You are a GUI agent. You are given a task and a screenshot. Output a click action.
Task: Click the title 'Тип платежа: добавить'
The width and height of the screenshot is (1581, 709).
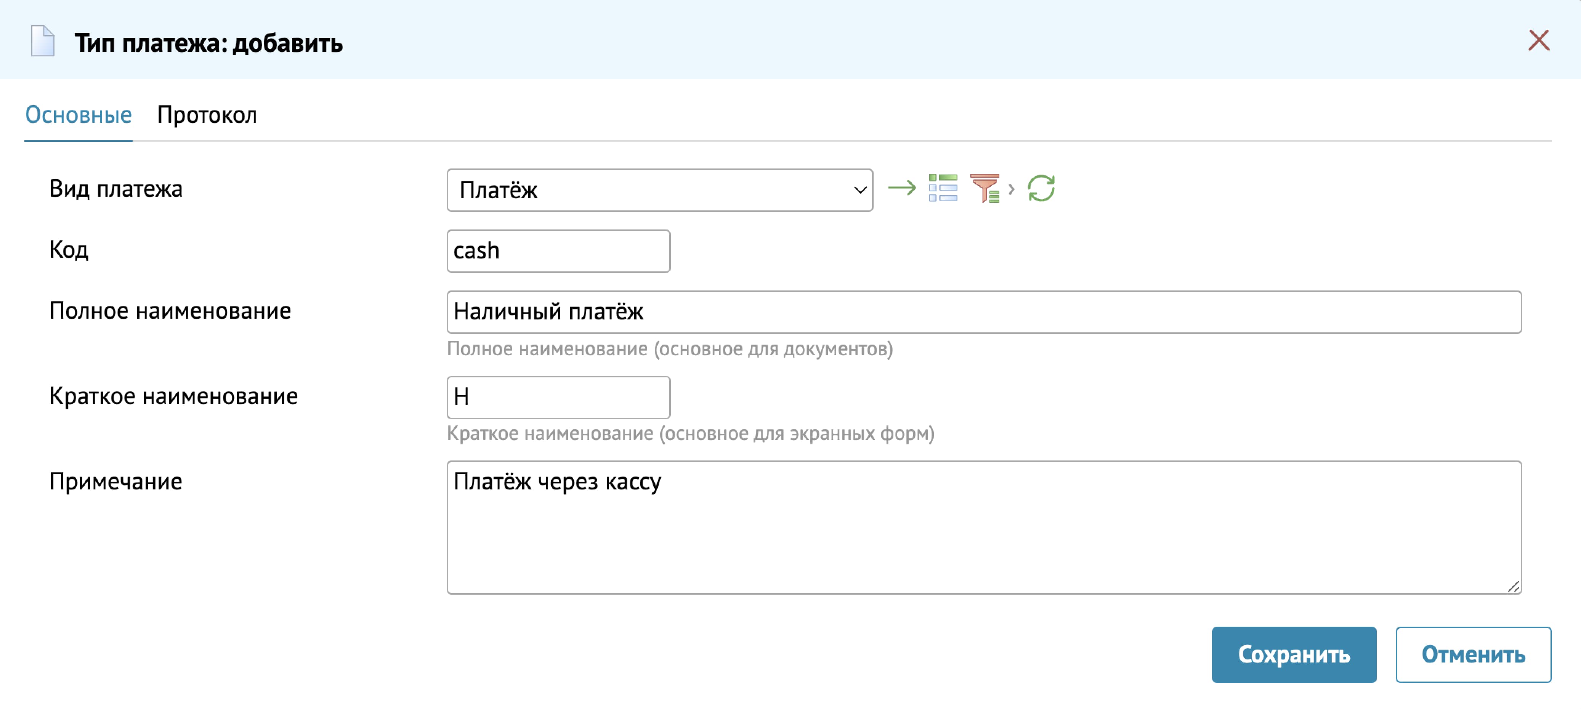point(208,43)
